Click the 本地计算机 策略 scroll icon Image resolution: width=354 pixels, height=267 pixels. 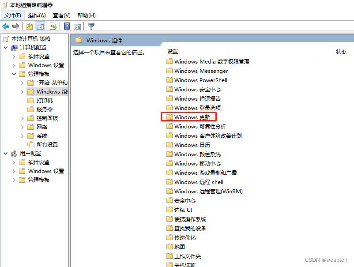point(5,39)
